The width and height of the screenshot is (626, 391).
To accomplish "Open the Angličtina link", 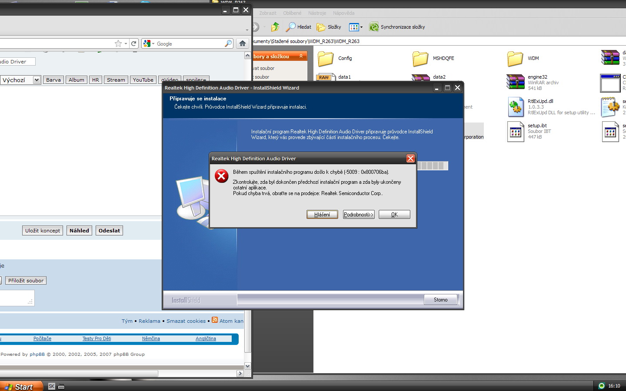I will [x=206, y=338].
